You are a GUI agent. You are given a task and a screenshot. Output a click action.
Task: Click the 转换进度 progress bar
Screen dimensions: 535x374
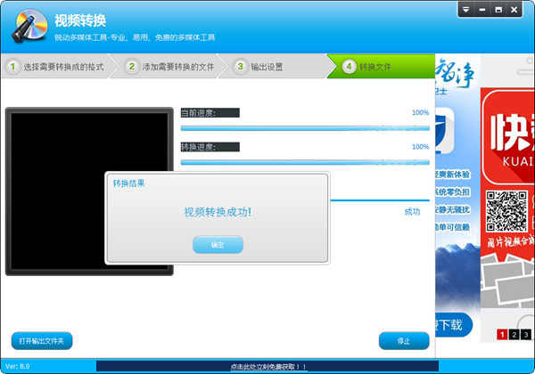(x=305, y=162)
